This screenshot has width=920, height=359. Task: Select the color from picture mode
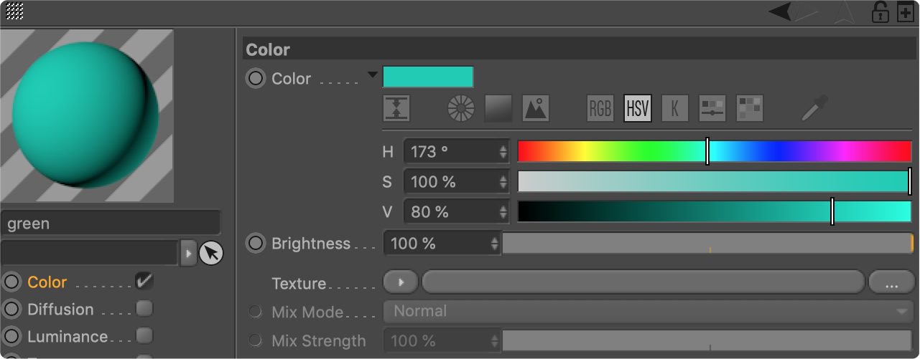[x=536, y=108]
